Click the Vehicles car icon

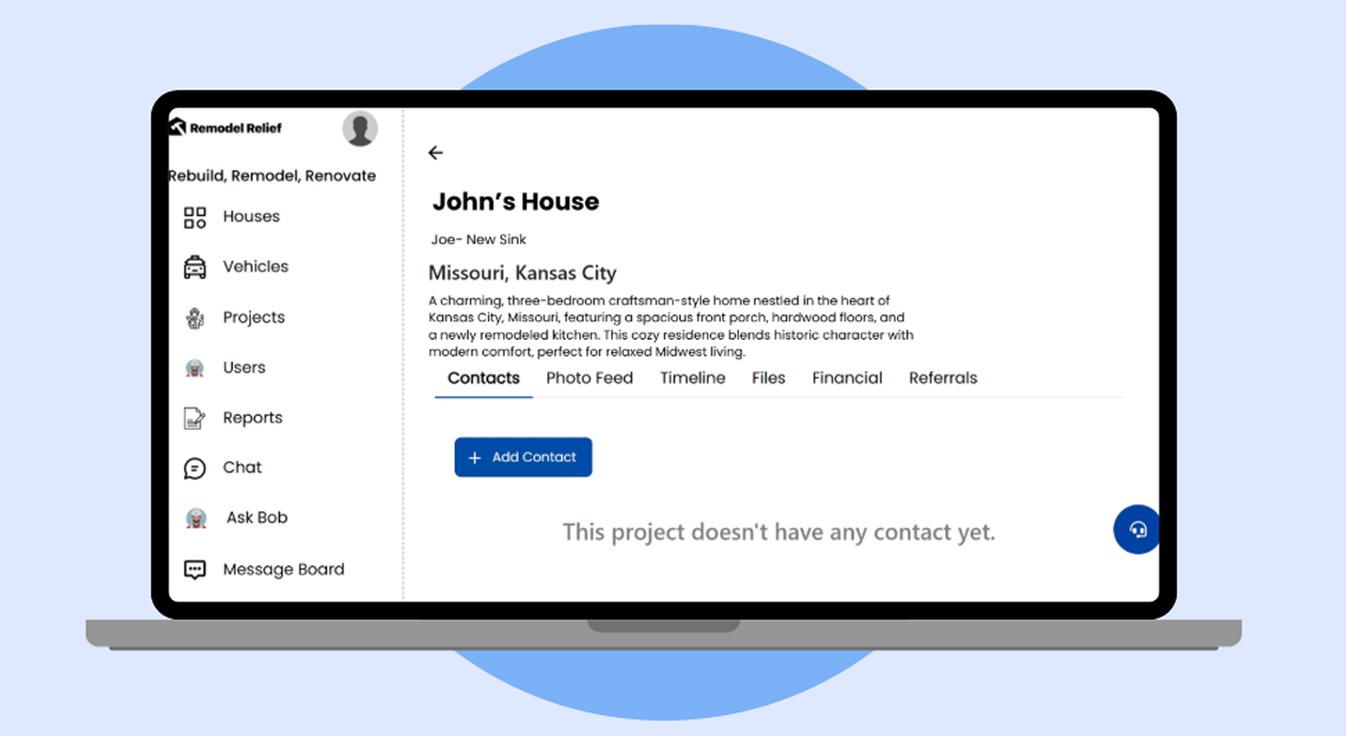[194, 267]
